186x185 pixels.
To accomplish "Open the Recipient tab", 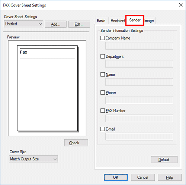I will [118, 21].
